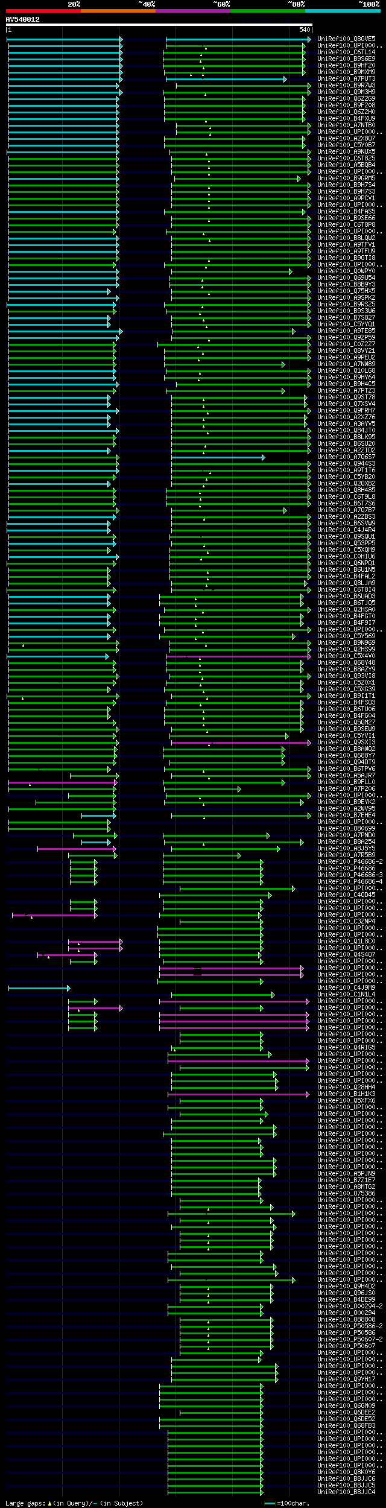The image size is (386, 1508).
Task: Open the UniRef100_Q75HX5 hit
Action: tap(346, 291)
